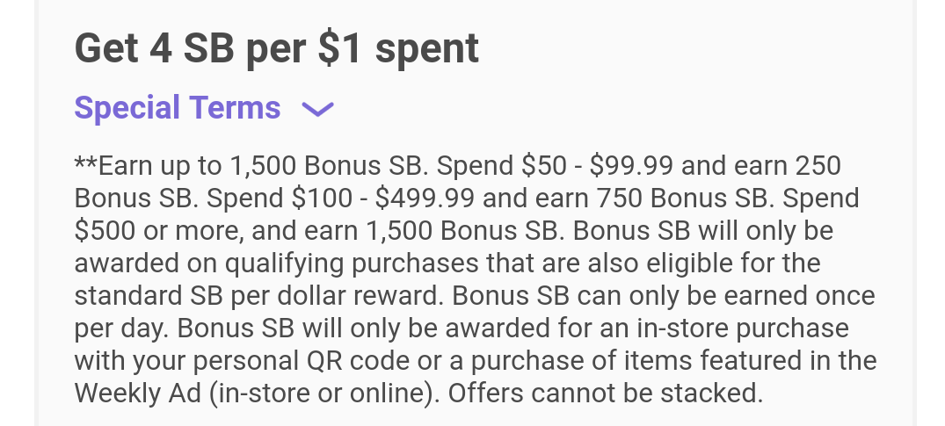The image size is (945, 426).
Task: Click 'standard SB per dollar reward' text
Action: click(x=259, y=296)
